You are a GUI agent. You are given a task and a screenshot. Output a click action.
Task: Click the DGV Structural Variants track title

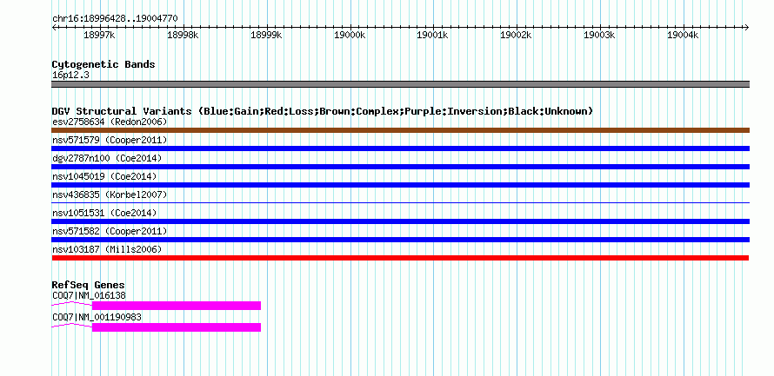323,111
